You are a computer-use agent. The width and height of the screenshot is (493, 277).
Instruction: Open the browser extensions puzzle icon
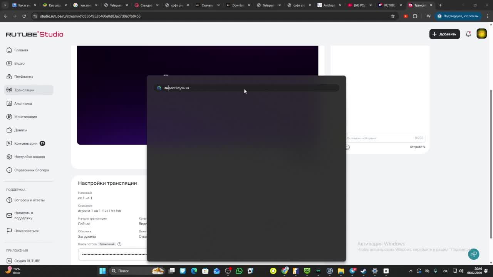[415, 16]
